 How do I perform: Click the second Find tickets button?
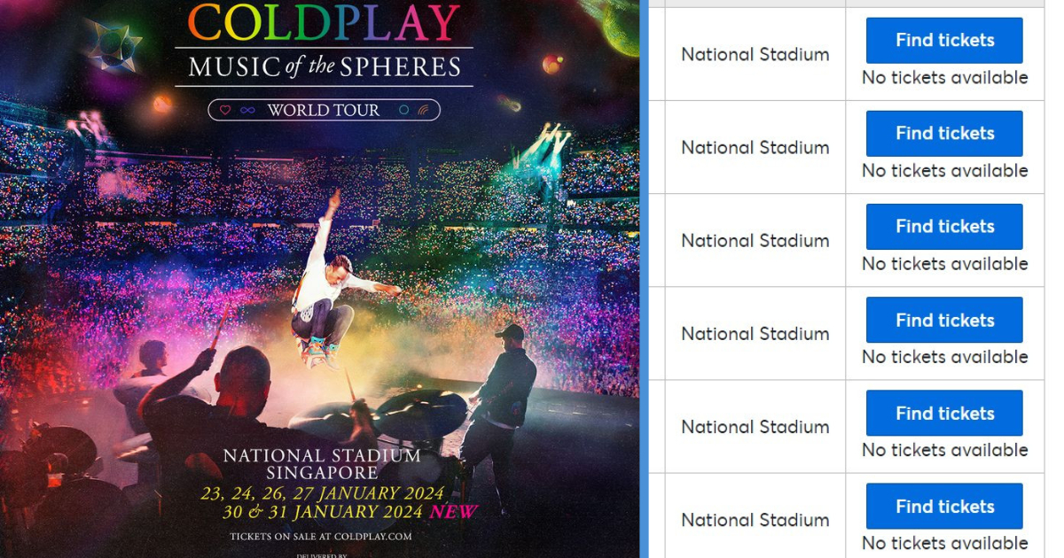pyautogui.click(x=943, y=133)
